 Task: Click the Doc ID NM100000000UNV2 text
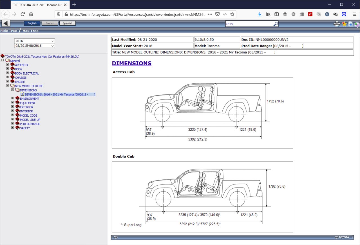[265, 40]
